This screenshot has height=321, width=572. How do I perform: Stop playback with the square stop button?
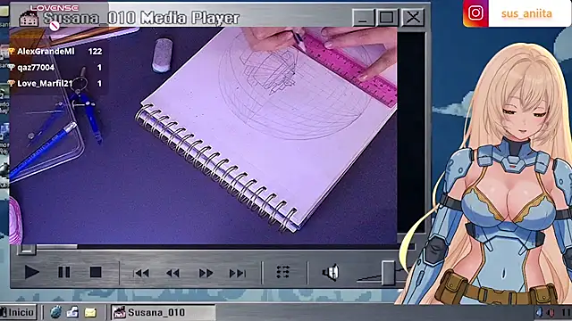(x=96, y=272)
